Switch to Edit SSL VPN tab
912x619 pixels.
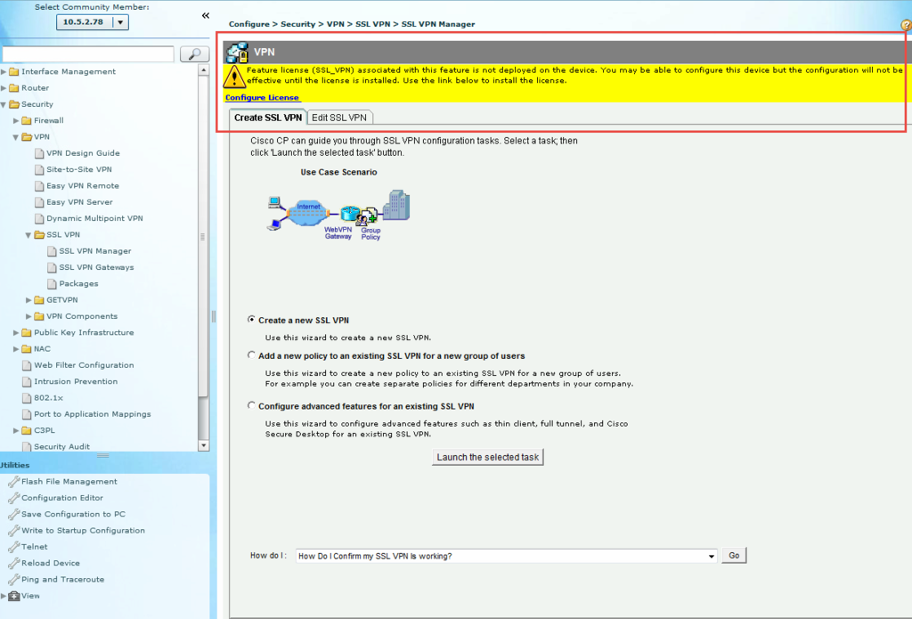click(339, 118)
